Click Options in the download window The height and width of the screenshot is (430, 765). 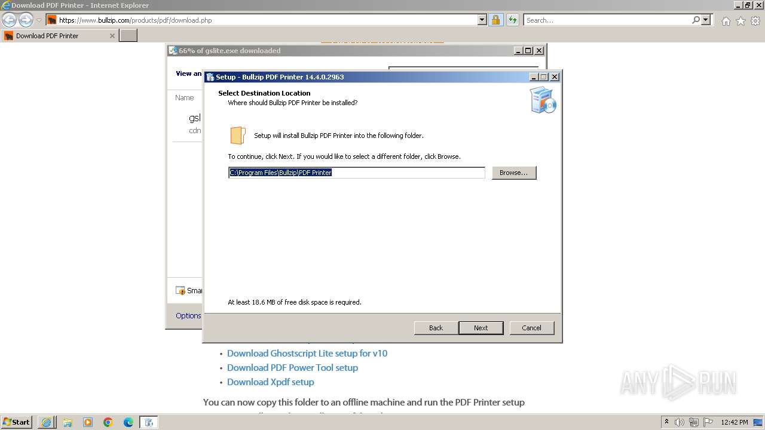point(188,316)
